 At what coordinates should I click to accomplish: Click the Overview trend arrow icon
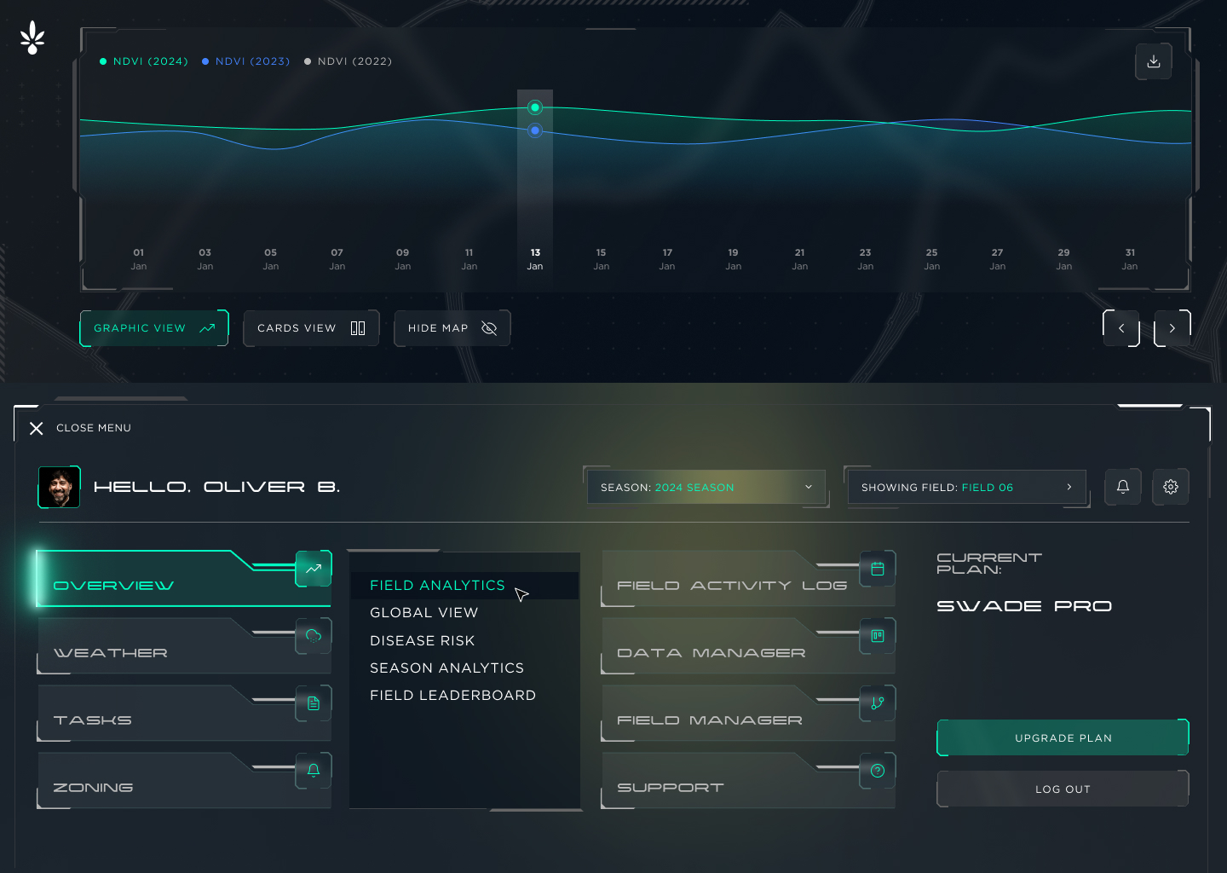click(x=314, y=569)
